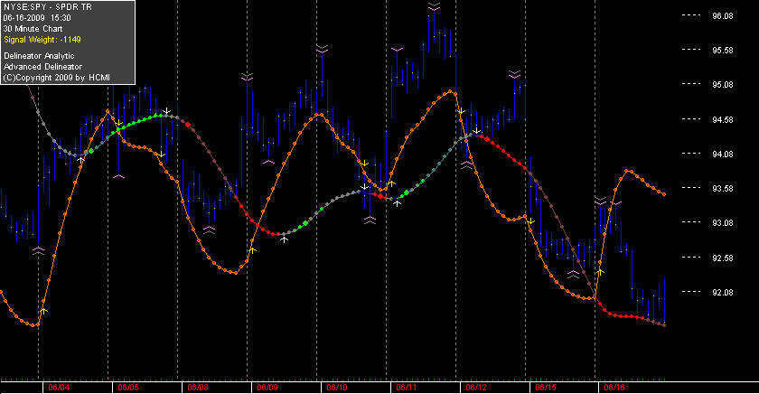The width and height of the screenshot is (759, 394).
Task: Click the NYSE:SPY - SPDR TR title
Action: point(47,7)
